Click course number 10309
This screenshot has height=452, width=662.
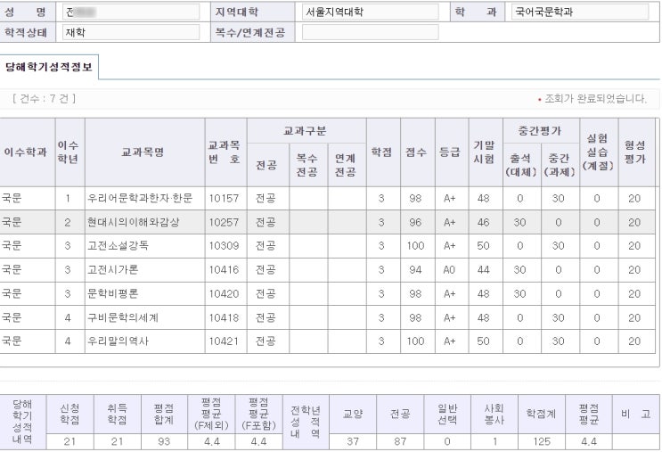point(224,246)
